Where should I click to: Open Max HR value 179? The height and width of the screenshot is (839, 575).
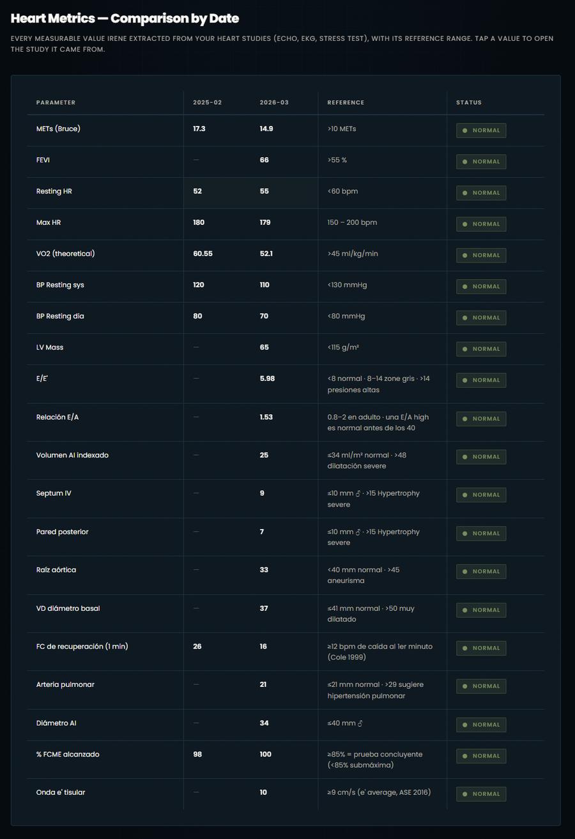264,223
